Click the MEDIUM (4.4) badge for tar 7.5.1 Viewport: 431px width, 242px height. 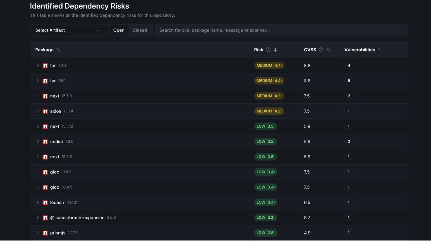[x=269, y=81]
